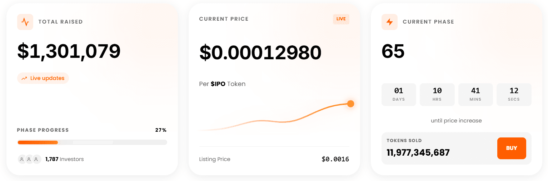This screenshot has width=548, height=181.
Task: Click the phase progress bar
Action: [92, 142]
